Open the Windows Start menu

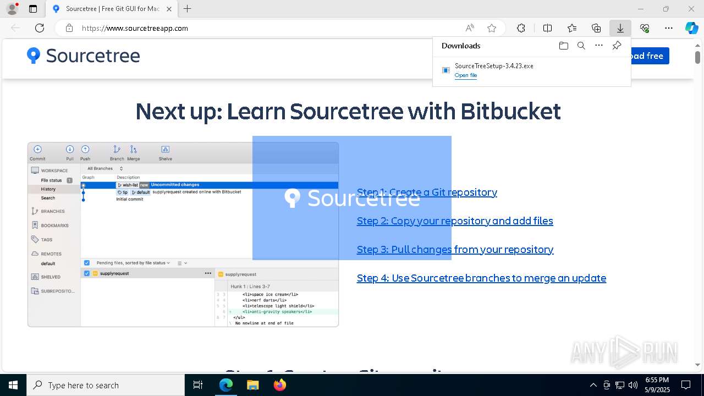13,385
